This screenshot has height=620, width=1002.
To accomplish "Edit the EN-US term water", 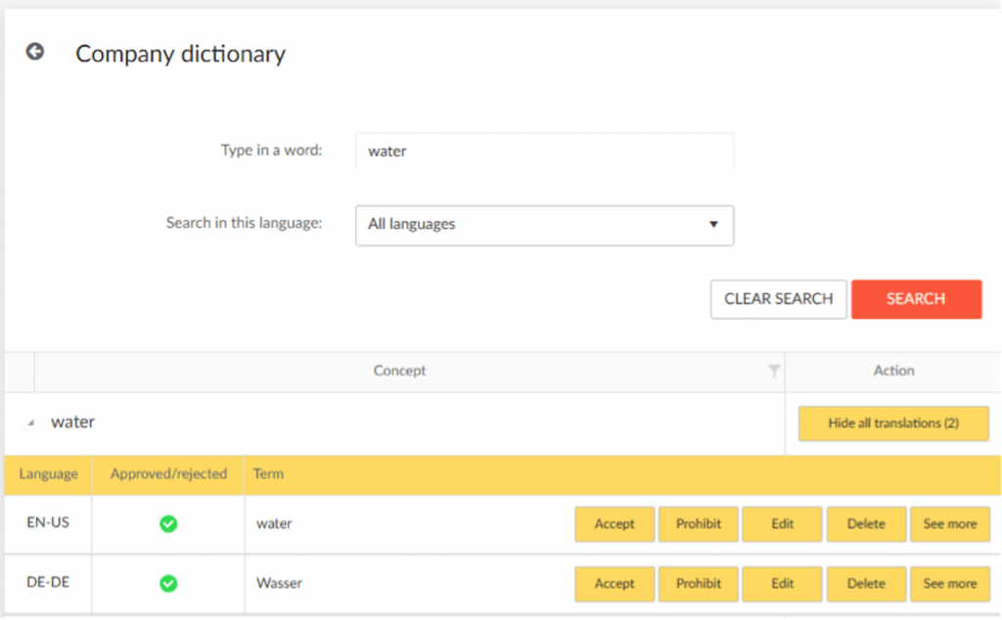I will [782, 524].
